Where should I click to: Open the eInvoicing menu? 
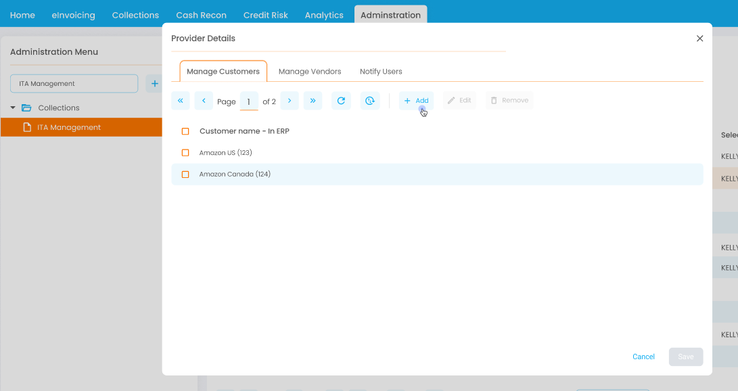click(74, 15)
